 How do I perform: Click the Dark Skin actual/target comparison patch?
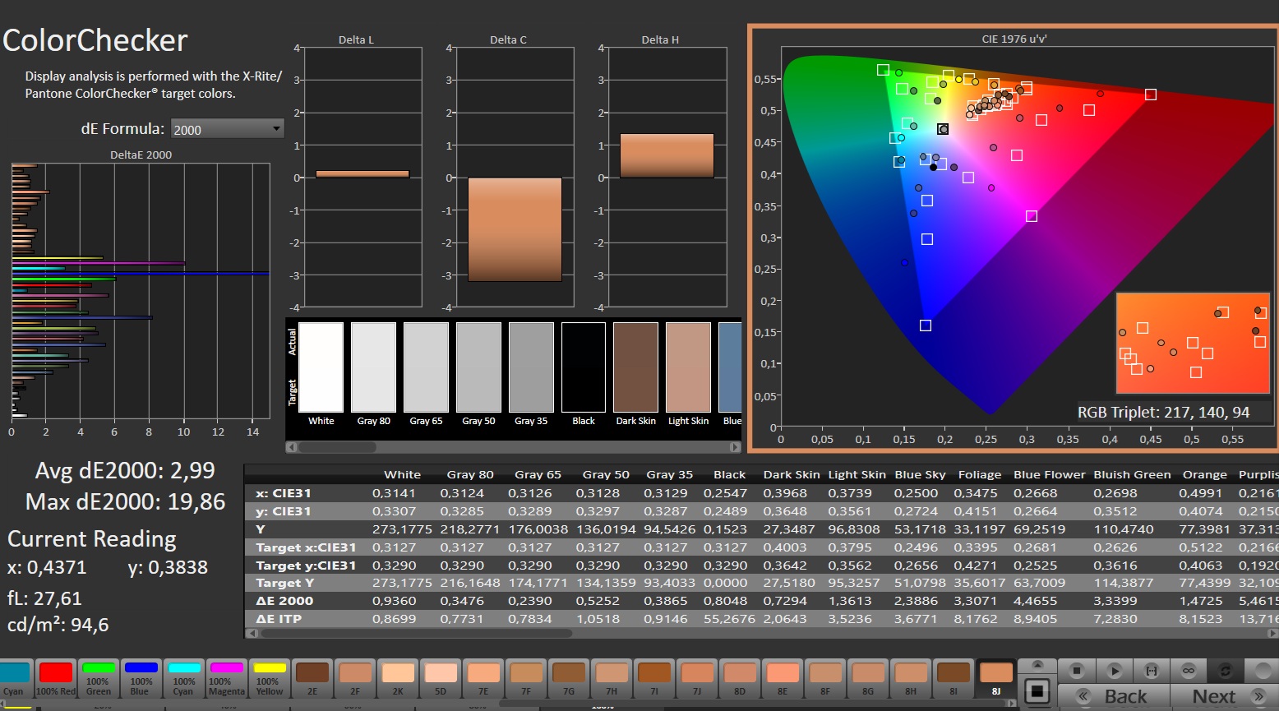click(635, 367)
